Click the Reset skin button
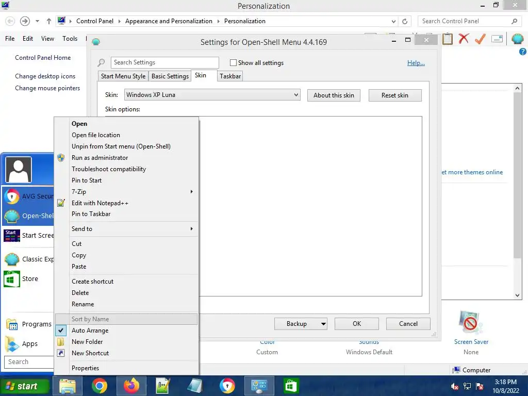This screenshot has width=528, height=396. (395, 95)
